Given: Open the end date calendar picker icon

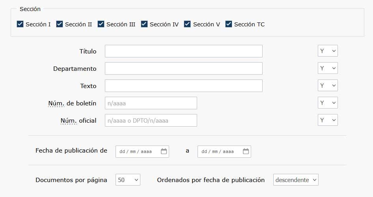Looking at the screenshot, I should click(246, 151).
